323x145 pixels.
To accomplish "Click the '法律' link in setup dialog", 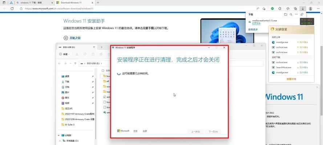I will (145, 131).
